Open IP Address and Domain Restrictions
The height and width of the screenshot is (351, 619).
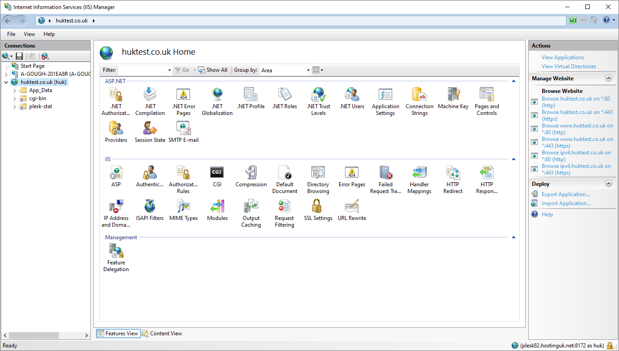click(116, 213)
